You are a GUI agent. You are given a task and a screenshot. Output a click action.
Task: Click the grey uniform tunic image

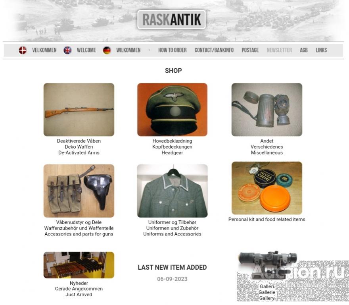pyautogui.click(x=172, y=191)
